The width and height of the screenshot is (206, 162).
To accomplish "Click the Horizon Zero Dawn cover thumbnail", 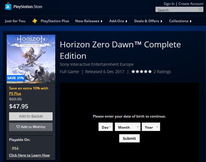I will pyautogui.click(x=31, y=59).
